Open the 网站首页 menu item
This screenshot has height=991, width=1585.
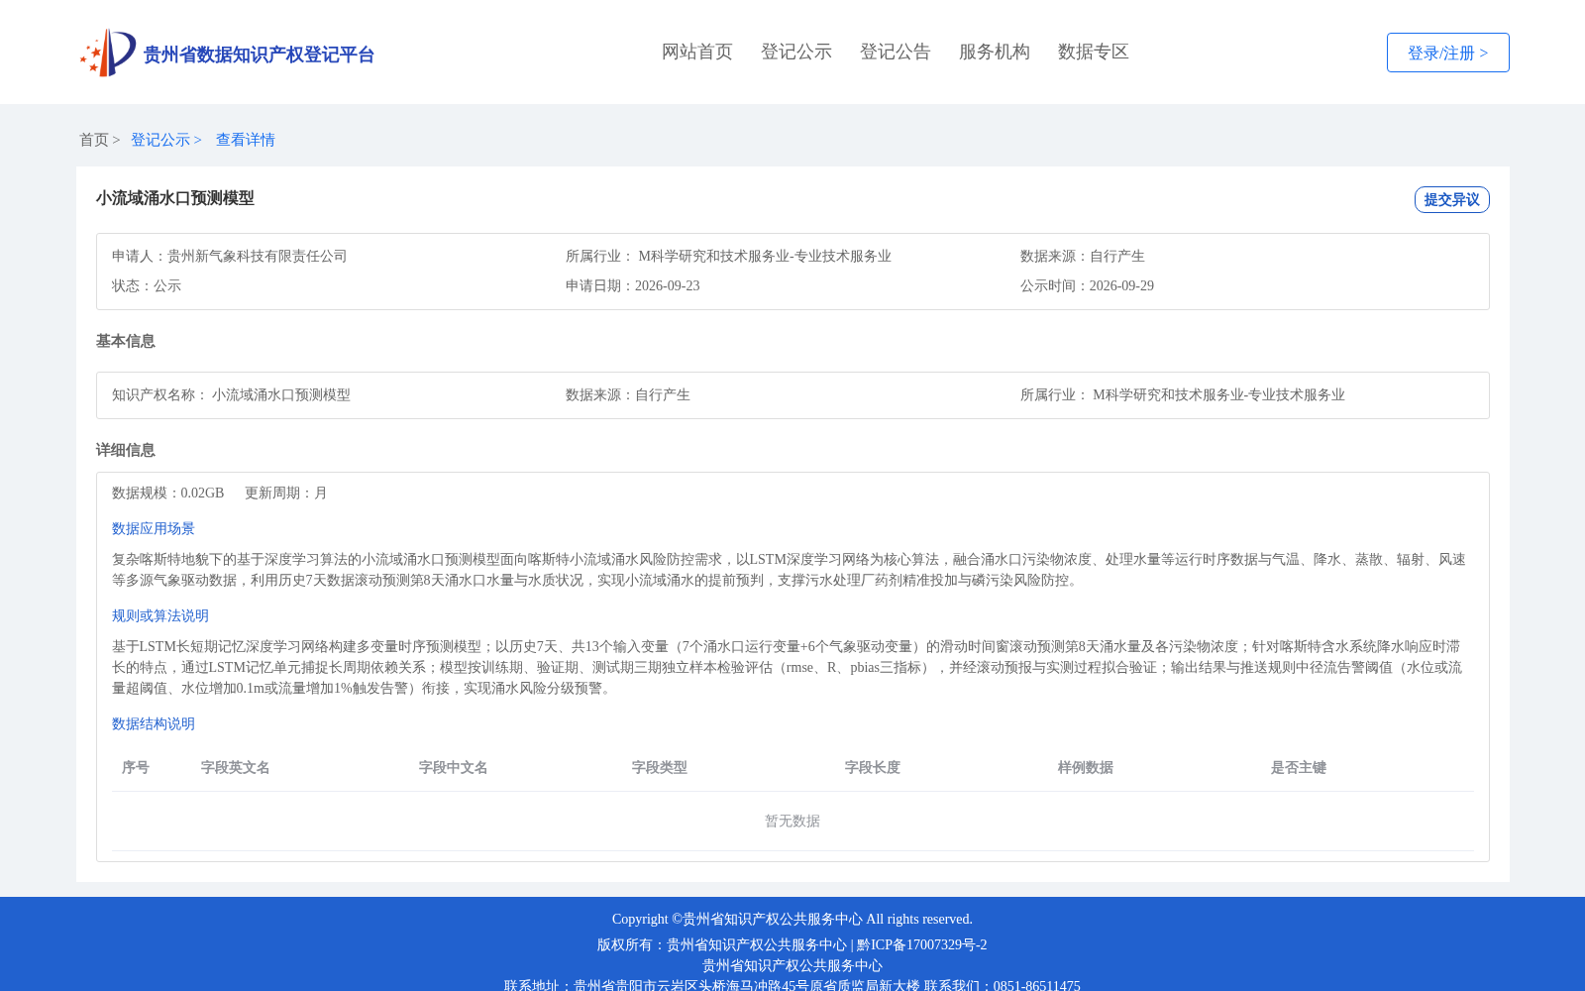697,52
